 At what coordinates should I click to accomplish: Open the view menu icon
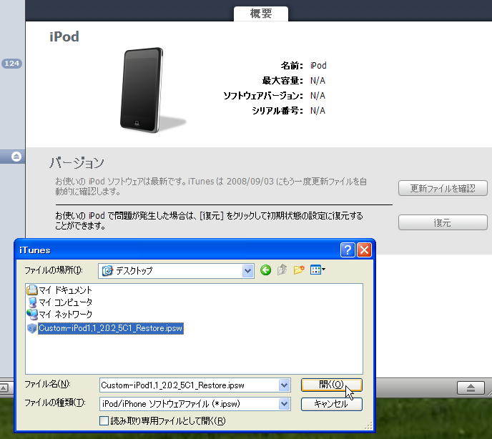tap(318, 270)
